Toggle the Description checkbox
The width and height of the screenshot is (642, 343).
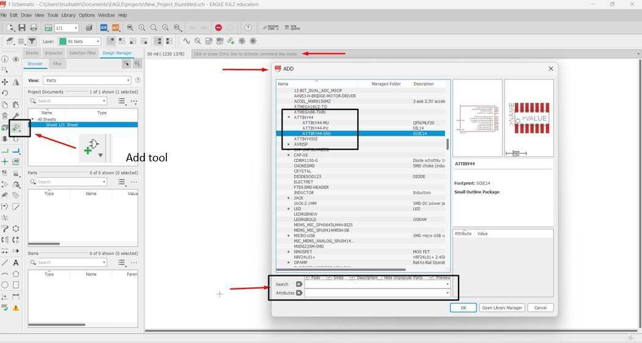point(352,278)
